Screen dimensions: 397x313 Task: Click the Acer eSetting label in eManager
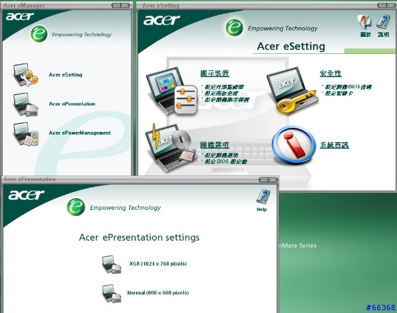pos(66,74)
